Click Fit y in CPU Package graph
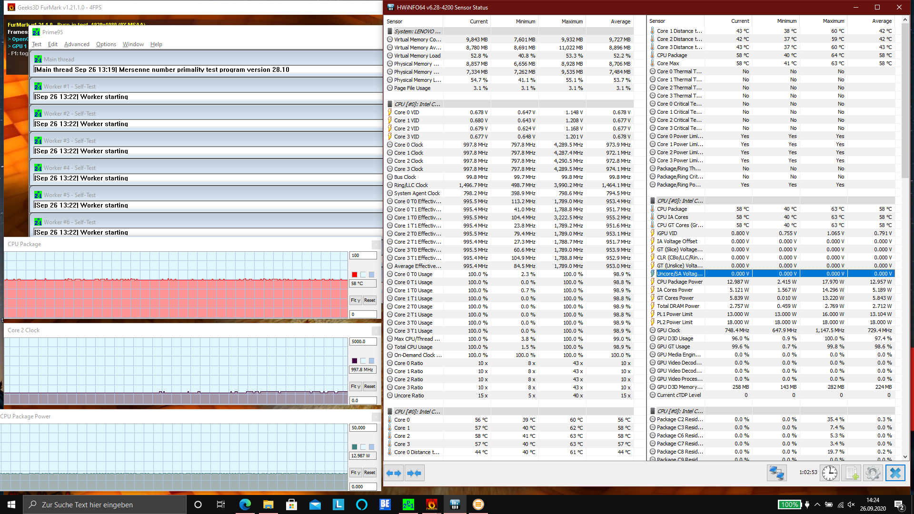914x514 pixels. coord(356,300)
